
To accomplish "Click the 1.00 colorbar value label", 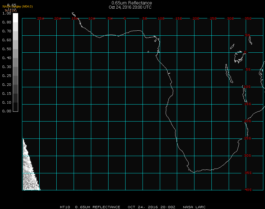I will 7,13.
